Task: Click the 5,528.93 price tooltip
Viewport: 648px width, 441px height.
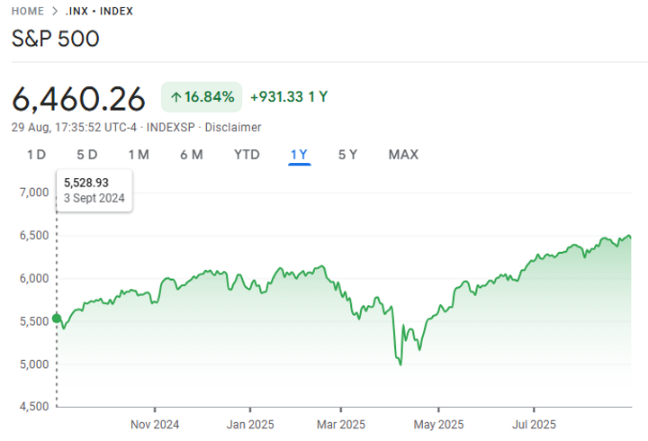Action: [94, 190]
